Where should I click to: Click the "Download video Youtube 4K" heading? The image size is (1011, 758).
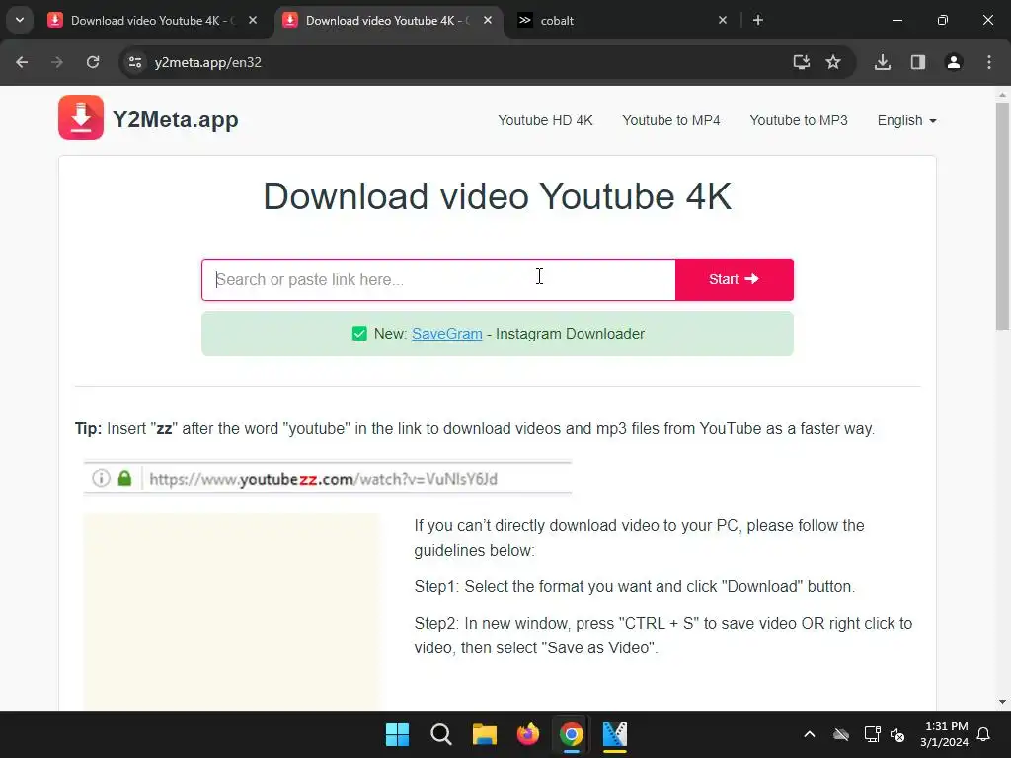498,196
